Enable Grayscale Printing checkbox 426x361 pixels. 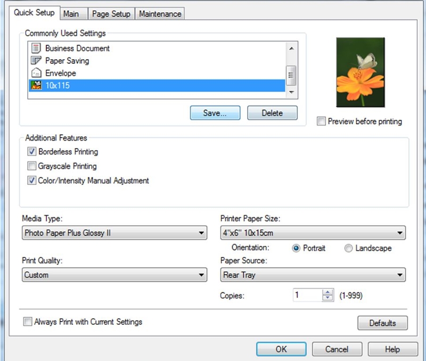pyautogui.click(x=31, y=166)
